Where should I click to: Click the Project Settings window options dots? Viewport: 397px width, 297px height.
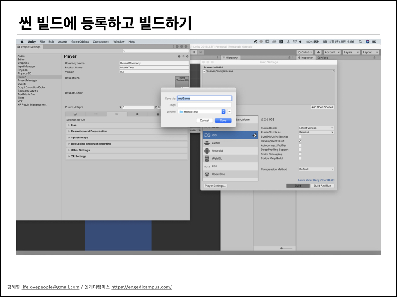[x=173, y=46]
